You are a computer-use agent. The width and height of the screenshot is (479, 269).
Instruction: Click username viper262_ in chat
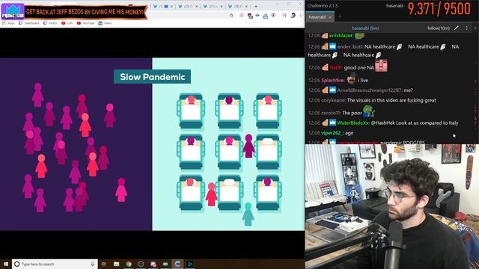(x=332, y=133)
